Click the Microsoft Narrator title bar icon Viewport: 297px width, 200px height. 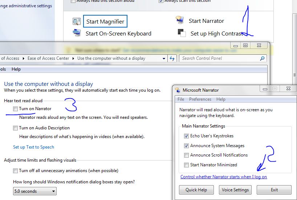point(178,90)
